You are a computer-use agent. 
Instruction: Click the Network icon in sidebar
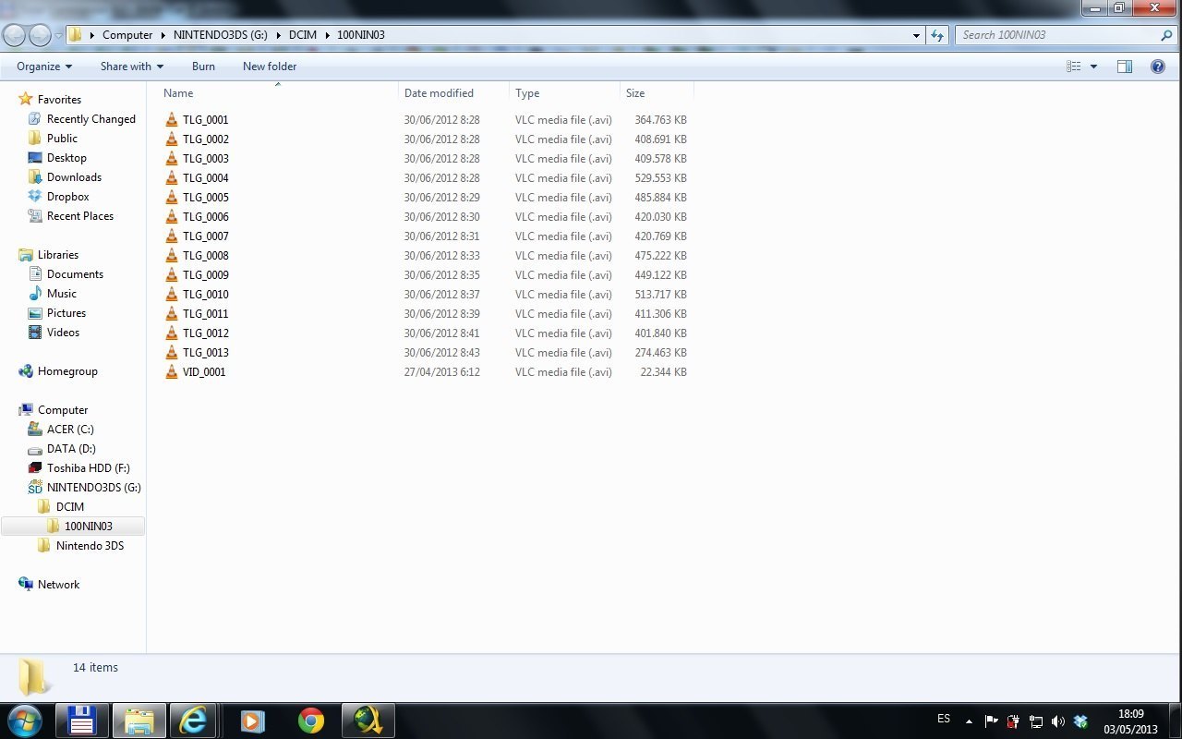point(26,584)
